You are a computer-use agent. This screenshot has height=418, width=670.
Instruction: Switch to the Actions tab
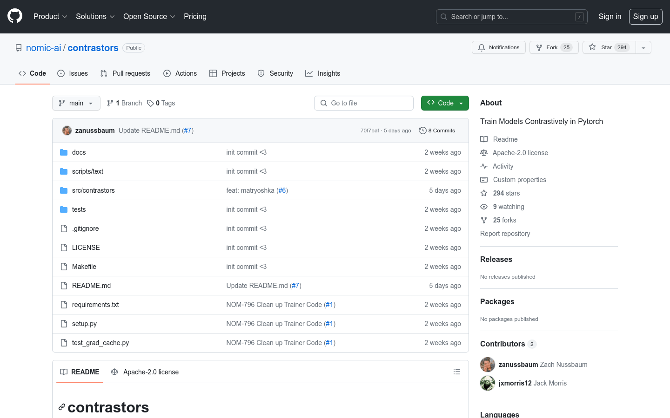coord(180,73)
